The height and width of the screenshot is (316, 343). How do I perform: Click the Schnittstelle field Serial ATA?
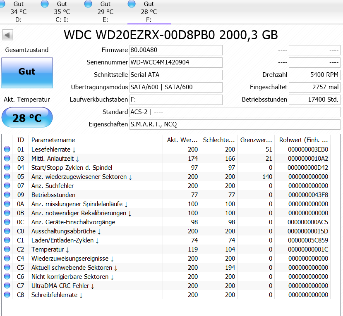point(176,75)
